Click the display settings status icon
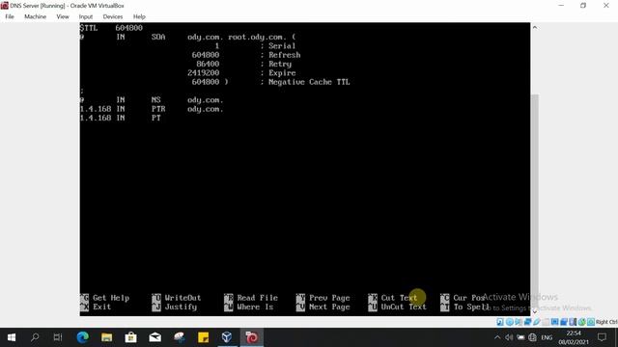The height and width of the screenshot is (347, 618). (x=554, y=322)
